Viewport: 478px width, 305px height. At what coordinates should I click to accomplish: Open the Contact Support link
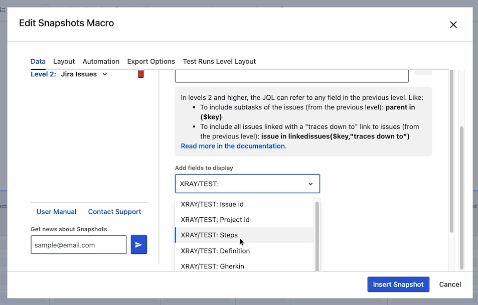pyautogui.click(x=115, y=212)
